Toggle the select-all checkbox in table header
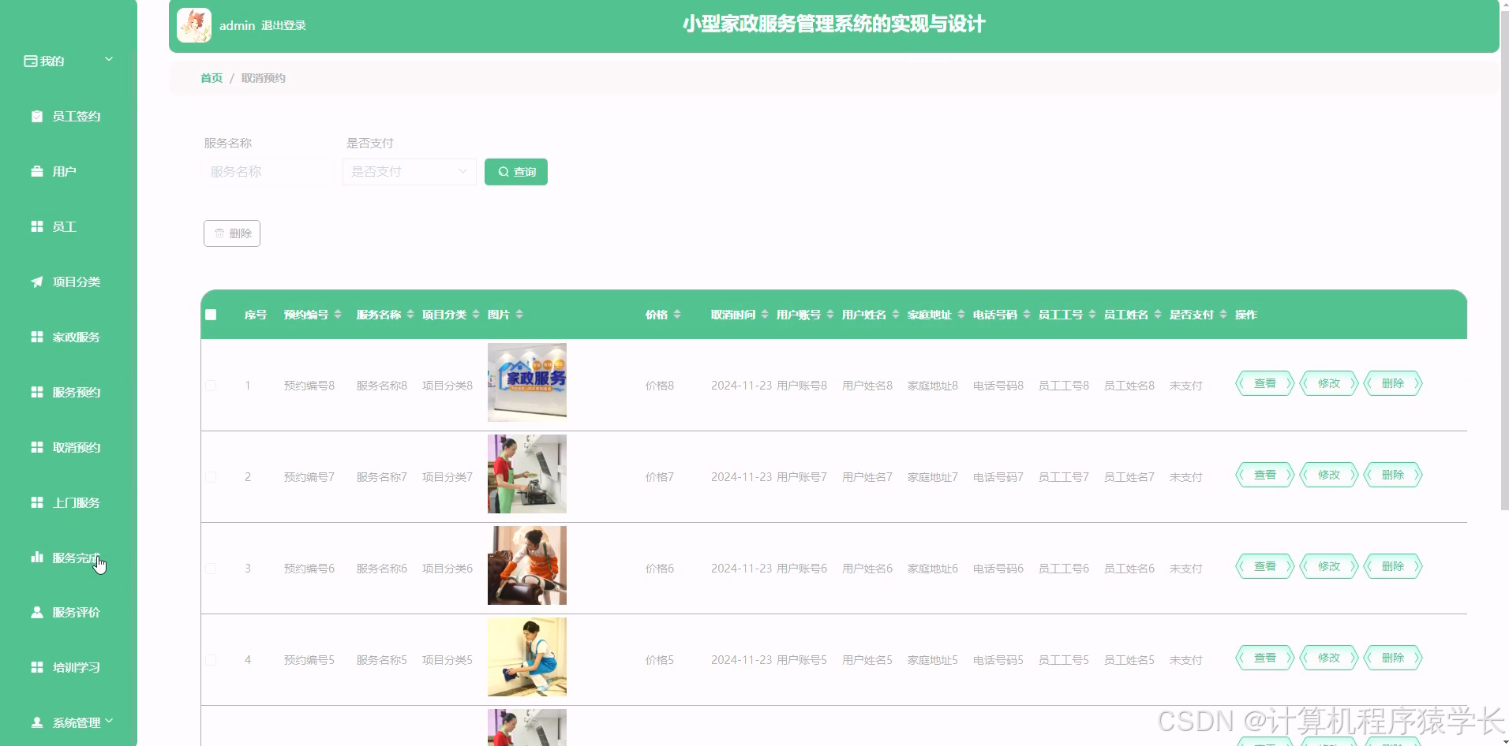 pos(211,315)
